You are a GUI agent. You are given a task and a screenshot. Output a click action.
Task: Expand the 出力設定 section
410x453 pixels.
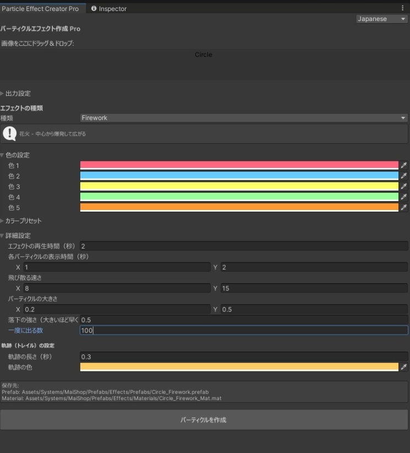pyautogui.click(x=16, y=93)
